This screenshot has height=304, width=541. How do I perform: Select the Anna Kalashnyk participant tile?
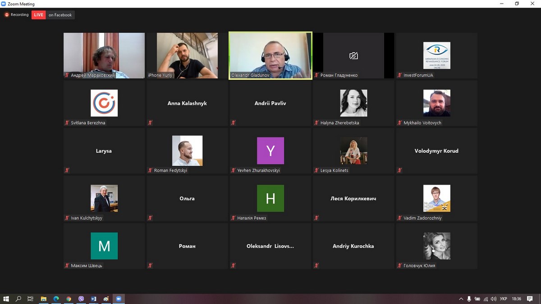click(187, 103)
